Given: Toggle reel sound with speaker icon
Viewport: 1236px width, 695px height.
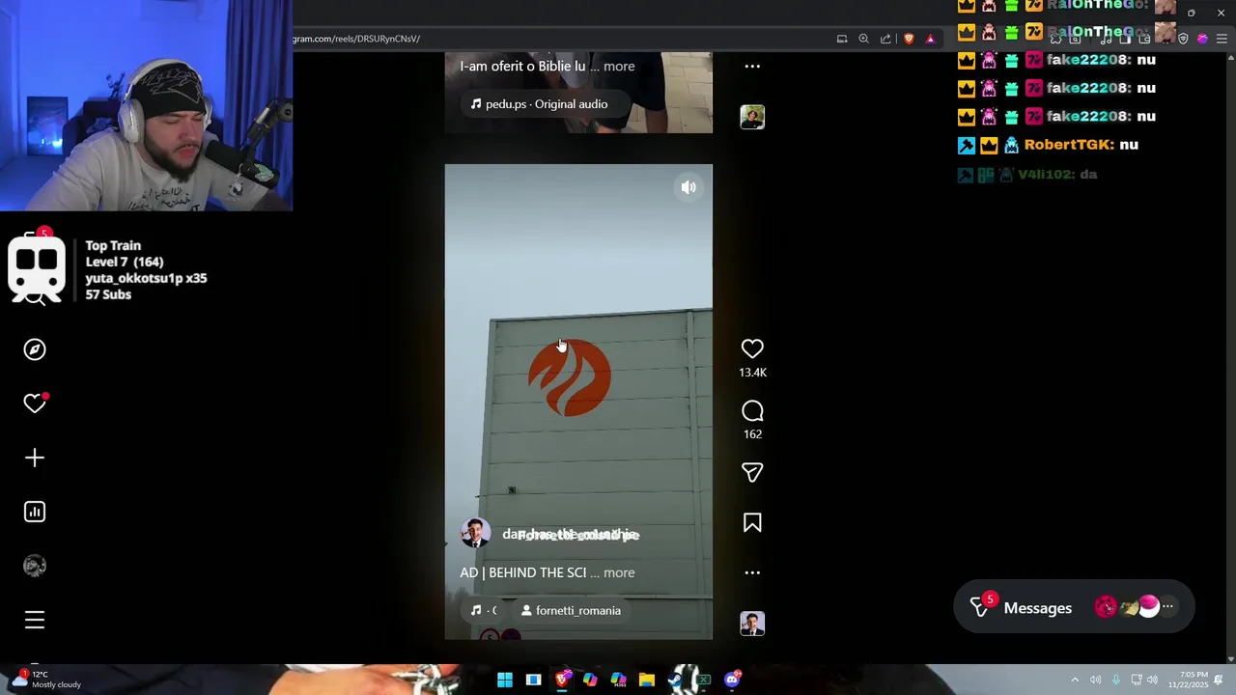Looking at the screenshot, I should tap(688, 188).
